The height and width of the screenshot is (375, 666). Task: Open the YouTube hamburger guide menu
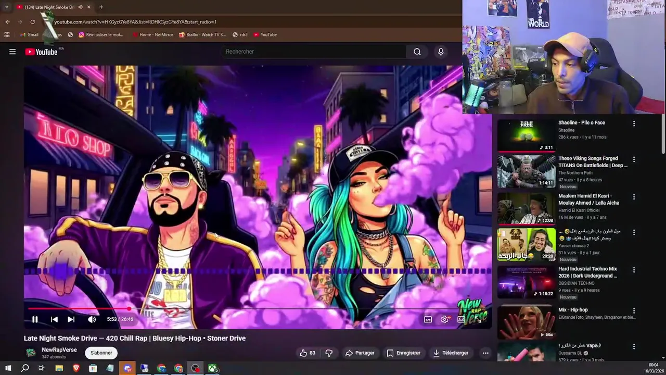pyautogui.click(x=12, y=52)
